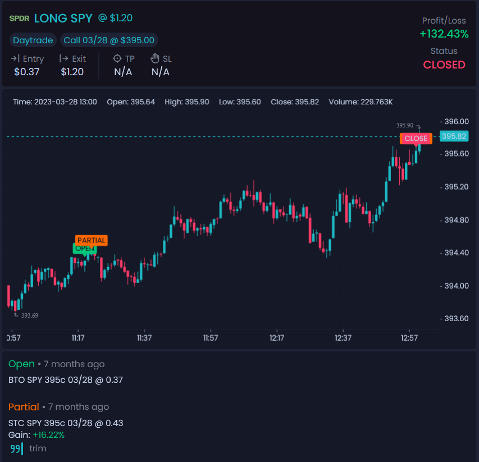Click the 395.82 price label on the axis
Screen dimensions: 479x462
pos(453,135)
